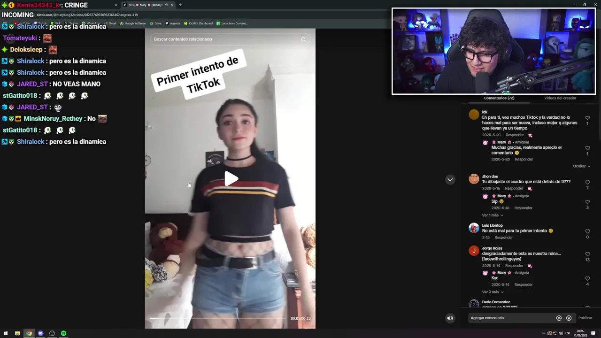Click Dario Fernandez username
The height and width of the screenshot is (338, 601).
(x=496, y=302)
